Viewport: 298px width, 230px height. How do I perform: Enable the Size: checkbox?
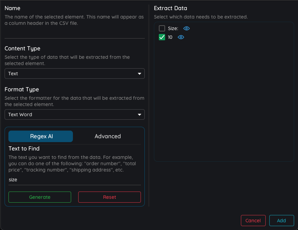coord(162,28)
